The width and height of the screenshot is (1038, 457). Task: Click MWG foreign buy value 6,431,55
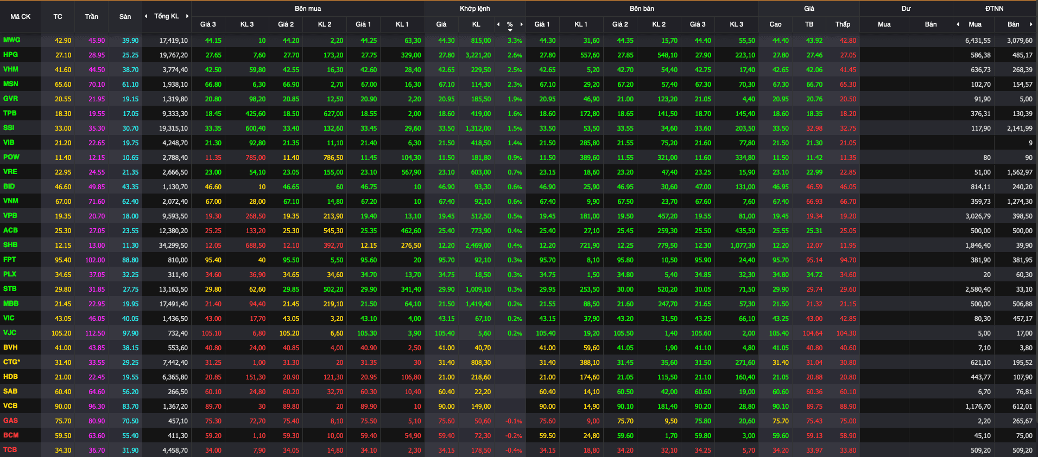tap(978, 41)
